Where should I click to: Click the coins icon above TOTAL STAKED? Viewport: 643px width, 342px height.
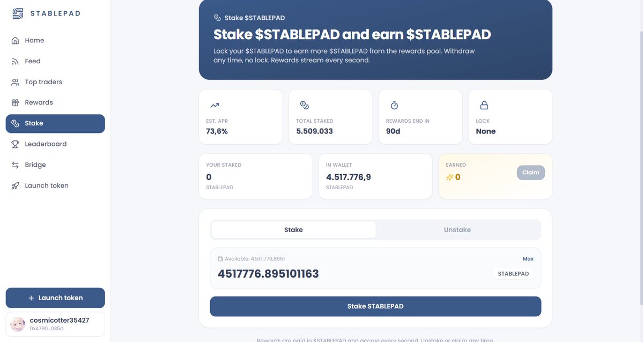pyautogui.click(x=304, y=106)
